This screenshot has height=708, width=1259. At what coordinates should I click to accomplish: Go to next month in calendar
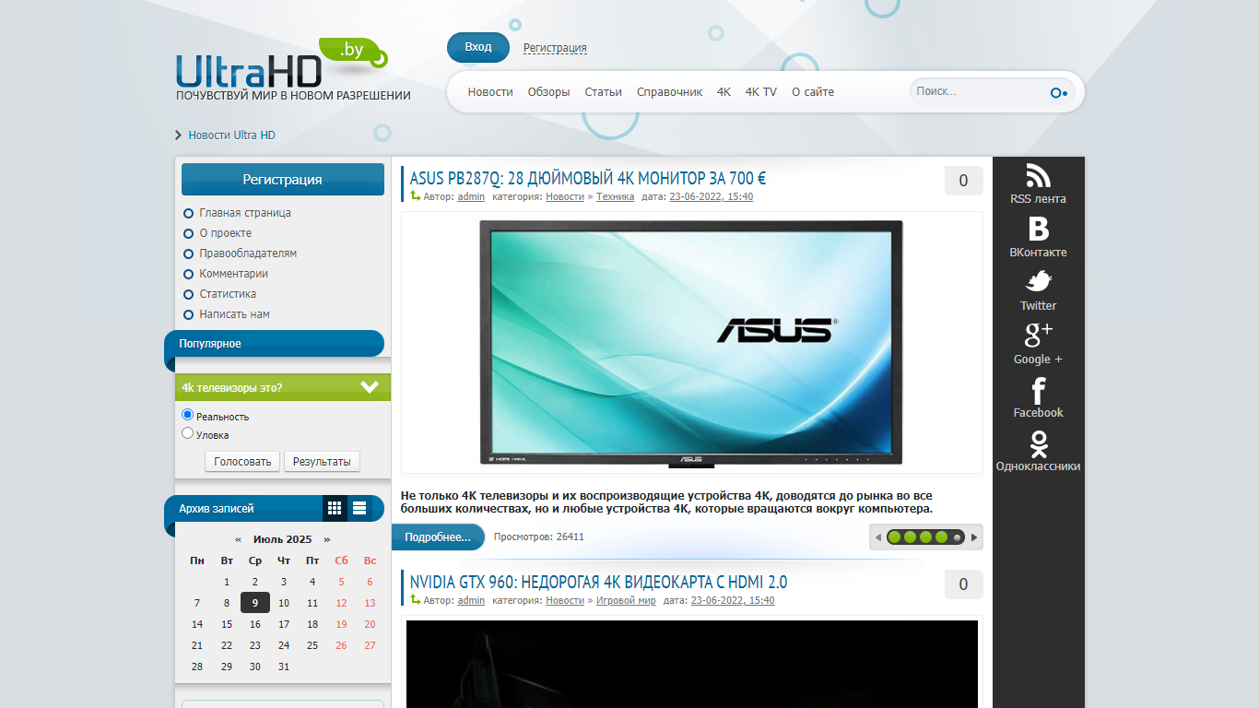(x=326, y=539)
